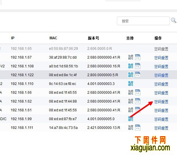
Task: Click the 版本号 column header
Action: 93,38
